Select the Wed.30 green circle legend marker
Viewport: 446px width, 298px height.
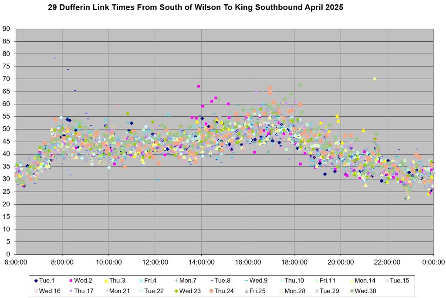click(351, 291)
